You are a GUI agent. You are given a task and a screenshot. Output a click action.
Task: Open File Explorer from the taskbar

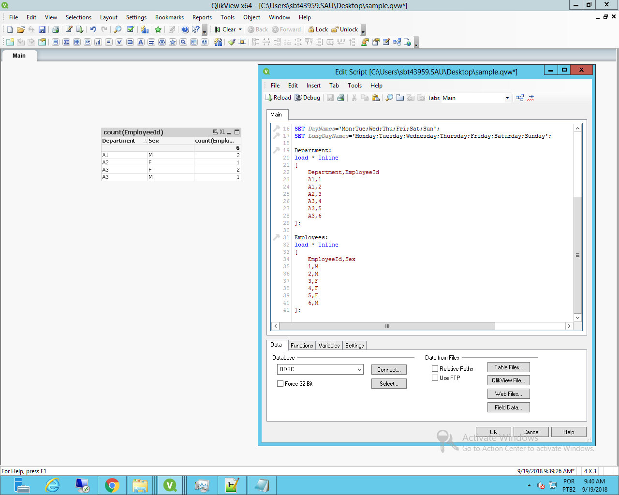click(x=140, y=485)
